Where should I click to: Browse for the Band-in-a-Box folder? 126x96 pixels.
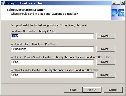click(106, 36)
